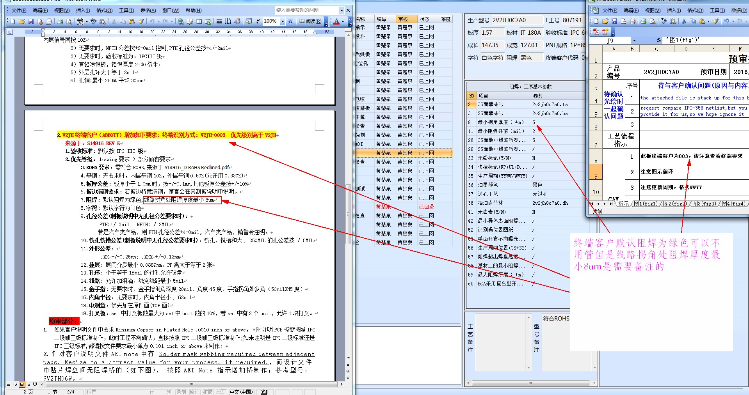Click Convert to Adobe PDF icon in Excel
This screenshot has height=395, width=749.
596,32
